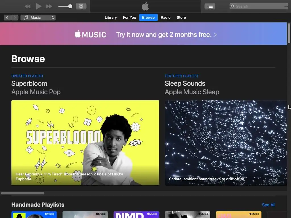The image size is (291, 218).
Task: Click the FEATURED PLAYLIST label
Action: 182,76
